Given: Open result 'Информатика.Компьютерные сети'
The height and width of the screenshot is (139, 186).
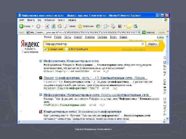Looking at the screenshot, I should tap(71, 61).
